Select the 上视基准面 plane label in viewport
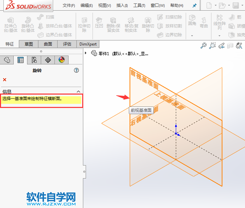This screenshot has height=208, width=245. 170,101
